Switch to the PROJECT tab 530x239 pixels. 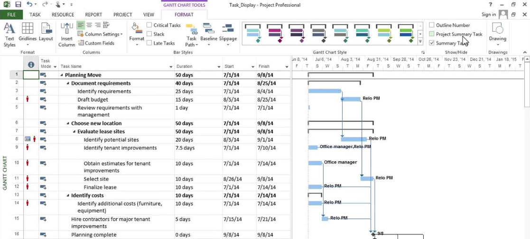point(123,15)
